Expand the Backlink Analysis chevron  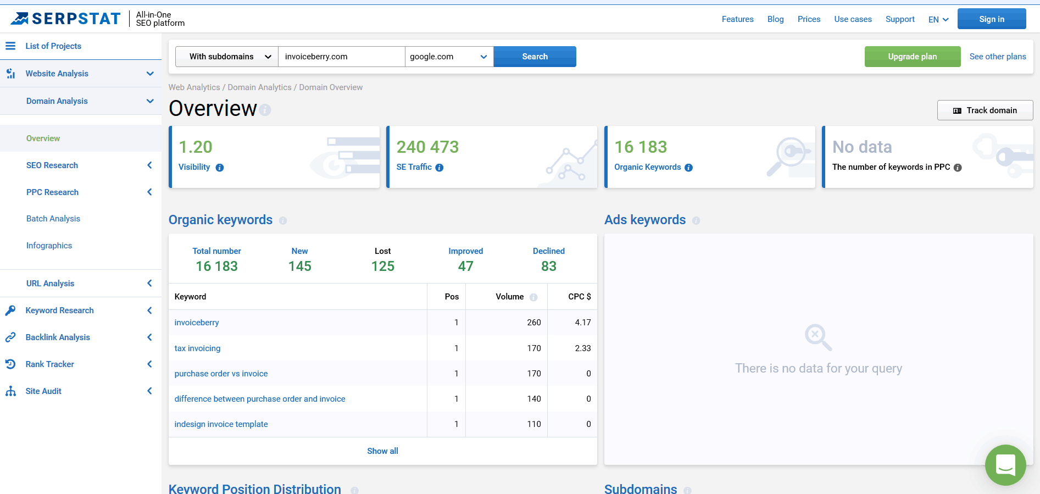149,337
